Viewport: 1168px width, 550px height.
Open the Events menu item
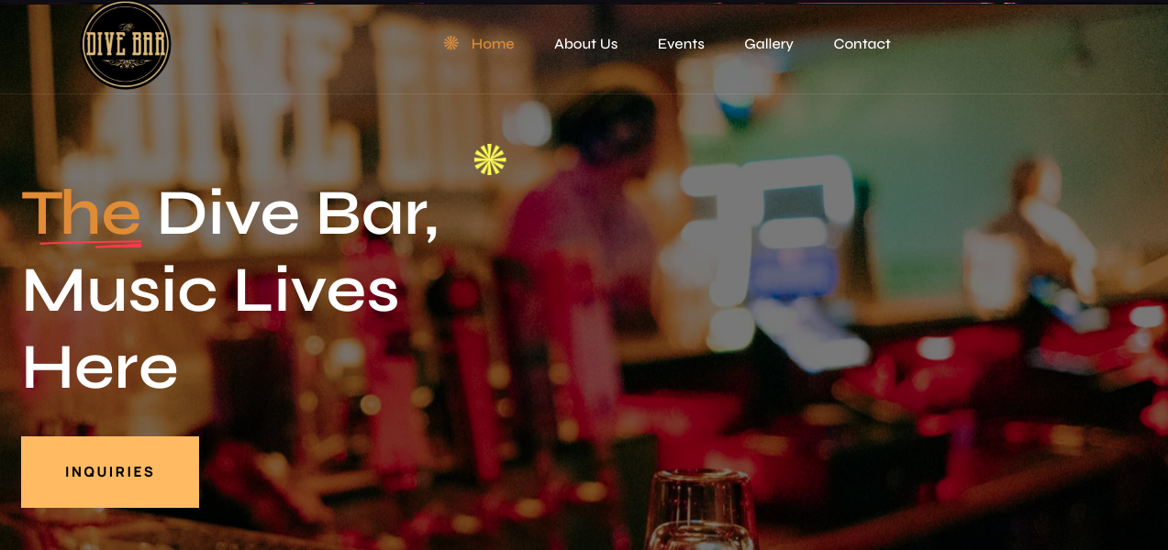pos(681,44)
